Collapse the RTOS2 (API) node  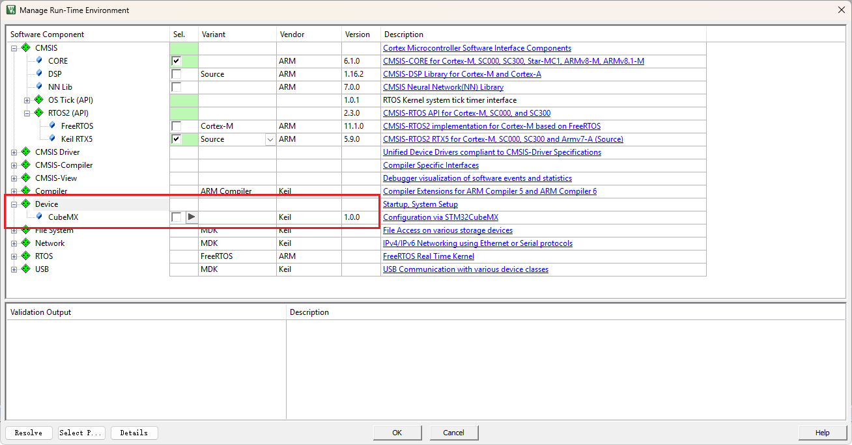(27, 113)
